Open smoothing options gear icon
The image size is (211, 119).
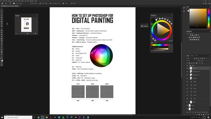[x=63, y=4]
